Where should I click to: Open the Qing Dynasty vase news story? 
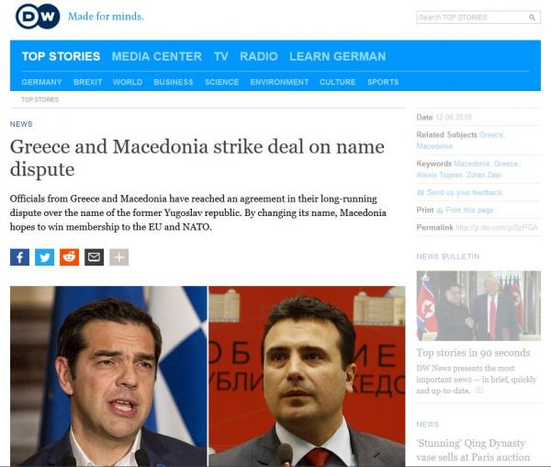tap(473, 450)
